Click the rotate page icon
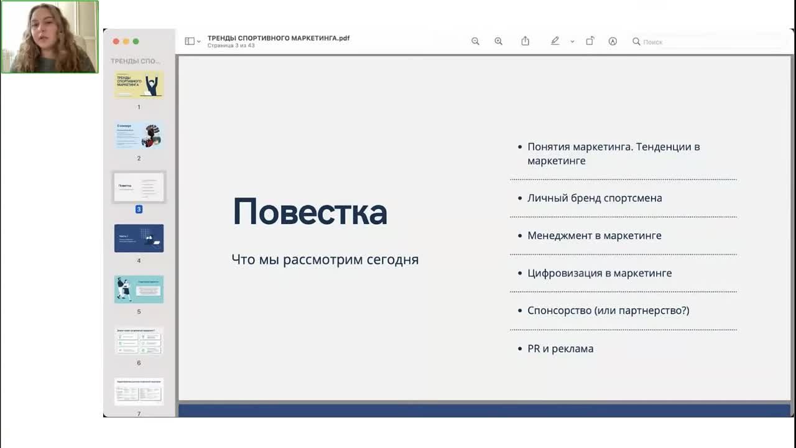This screenshot has height=448, width=796. 590,40
